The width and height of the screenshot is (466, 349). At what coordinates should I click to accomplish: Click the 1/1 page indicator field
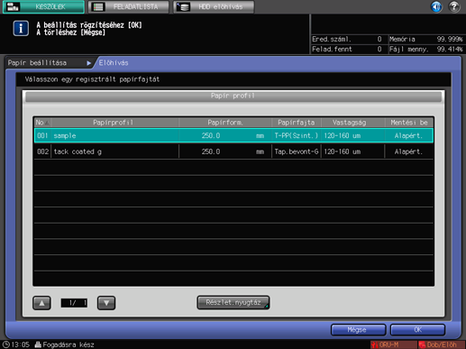[74, 303]
